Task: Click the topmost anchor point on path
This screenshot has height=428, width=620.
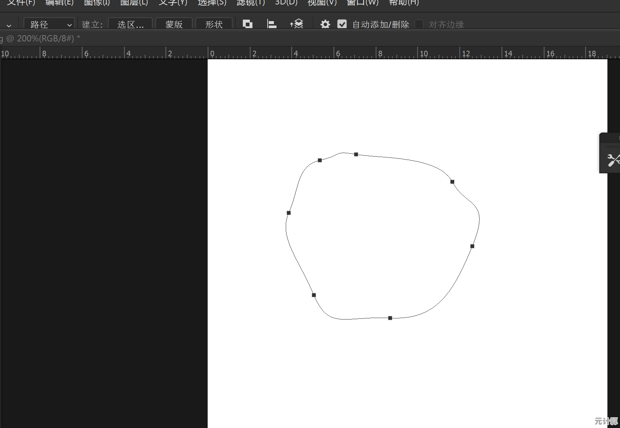Action: click(356, 154)
